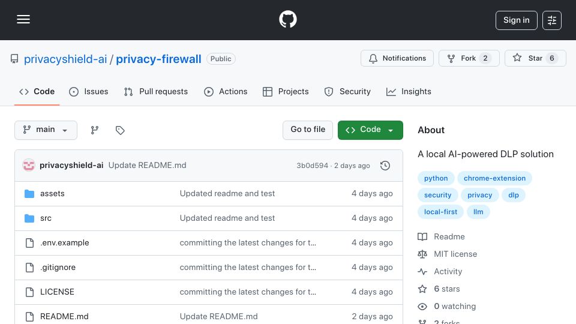Open latest commit message Update README.md
The height and width of the screenshot is (324, 576).
[148, 166]
